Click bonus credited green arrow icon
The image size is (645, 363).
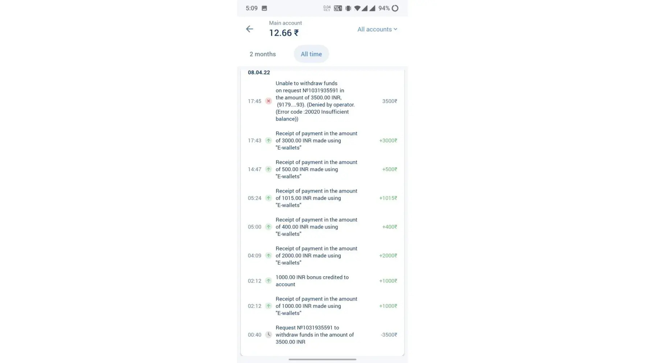(268, 281)
